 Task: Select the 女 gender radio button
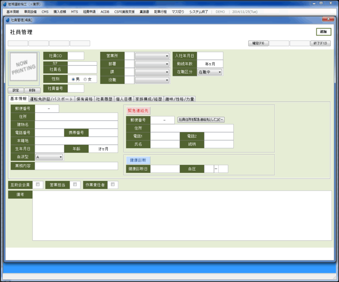(x=85, y=79)
